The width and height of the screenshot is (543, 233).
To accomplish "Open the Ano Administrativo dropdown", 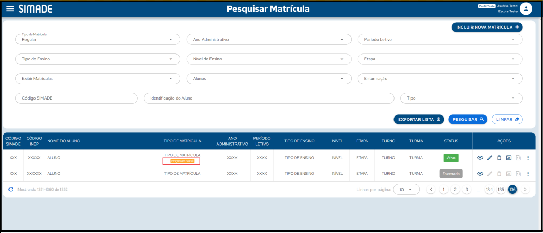I will 268,40.
